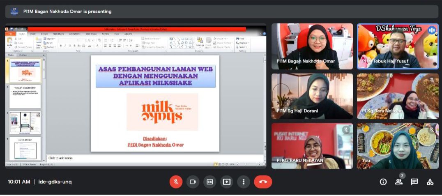Screen dimensions: 442x196
Task: Click the Reset slide button
Action: 48,43
